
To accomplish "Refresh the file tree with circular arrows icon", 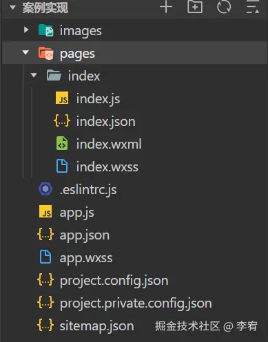I will point(224,7).
